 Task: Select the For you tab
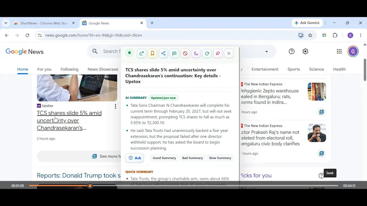point(44,69)
